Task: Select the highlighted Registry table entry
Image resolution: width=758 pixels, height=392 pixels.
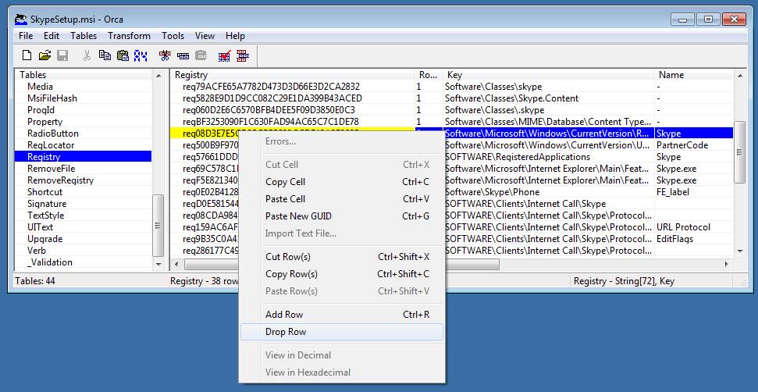Action: 84,157
